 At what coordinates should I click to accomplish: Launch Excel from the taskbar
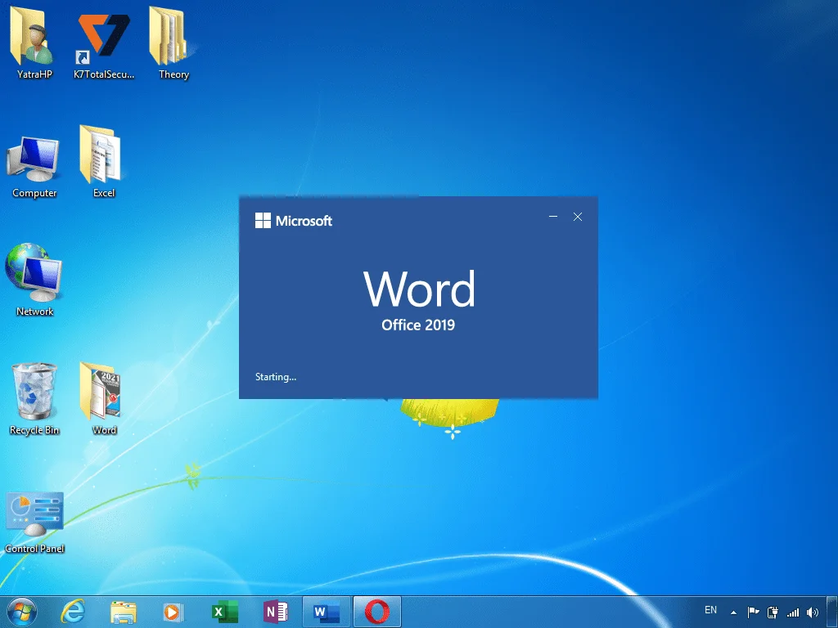(x=224, y=612)
